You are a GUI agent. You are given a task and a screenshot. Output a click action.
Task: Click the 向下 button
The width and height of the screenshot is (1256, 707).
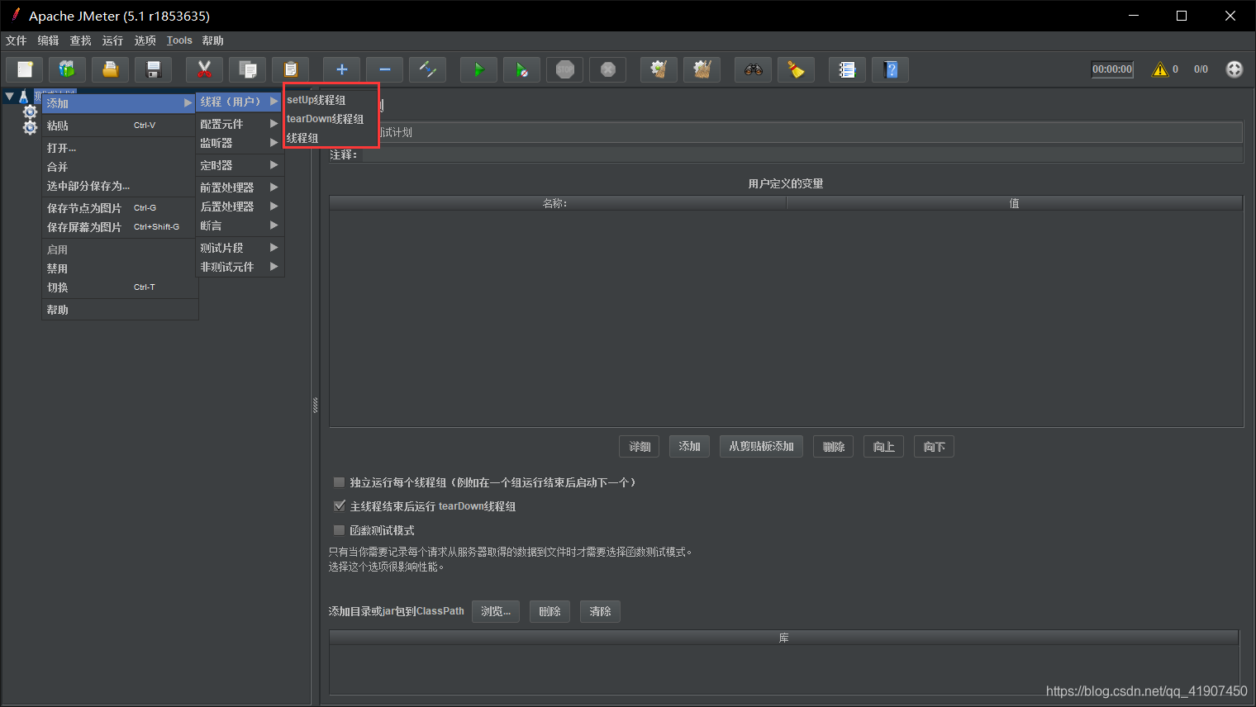pyautogui.click(x=934, y=447)
